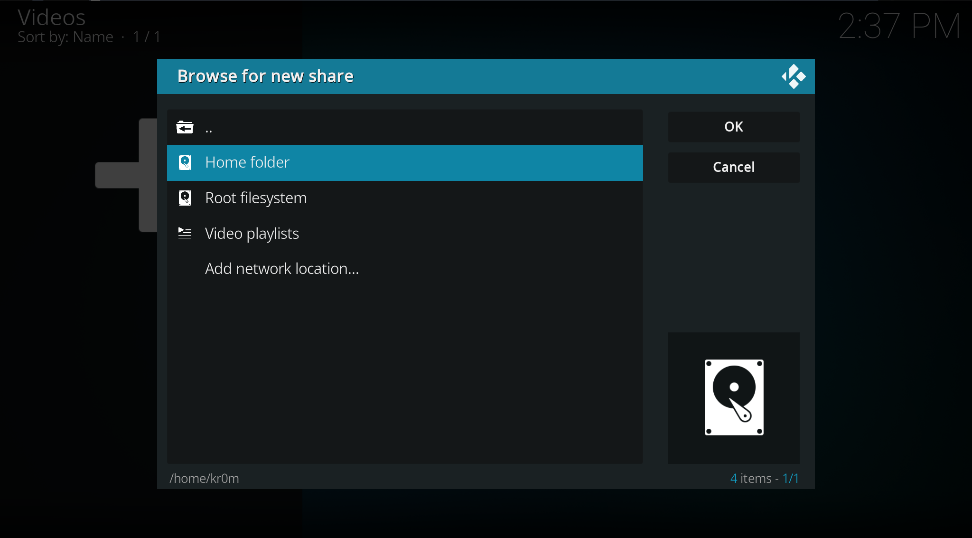Viewport: 972px width, 538px height.
Task: Click the large hard drive preview image
Action: coord(734,397)
